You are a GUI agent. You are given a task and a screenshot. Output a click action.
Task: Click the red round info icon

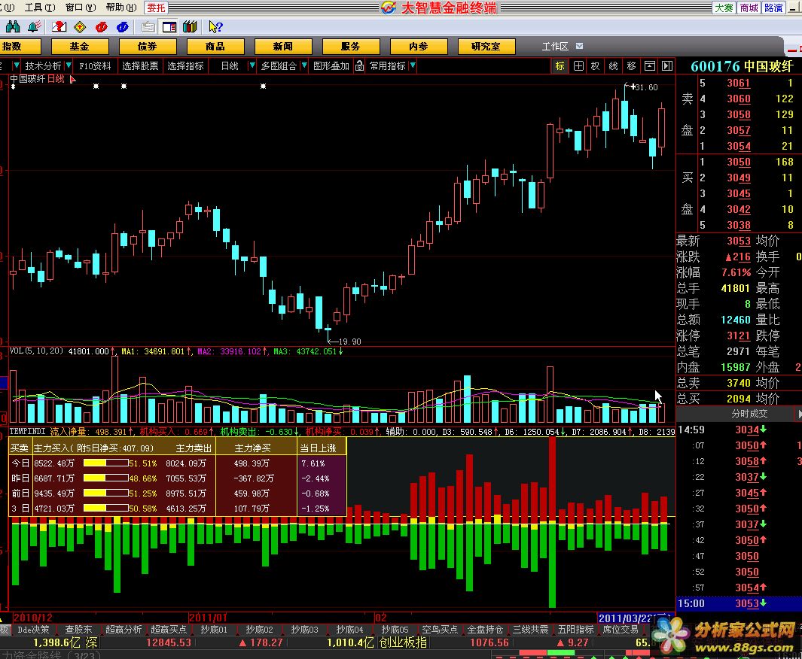pyautogui.click(x=101, y=26)
